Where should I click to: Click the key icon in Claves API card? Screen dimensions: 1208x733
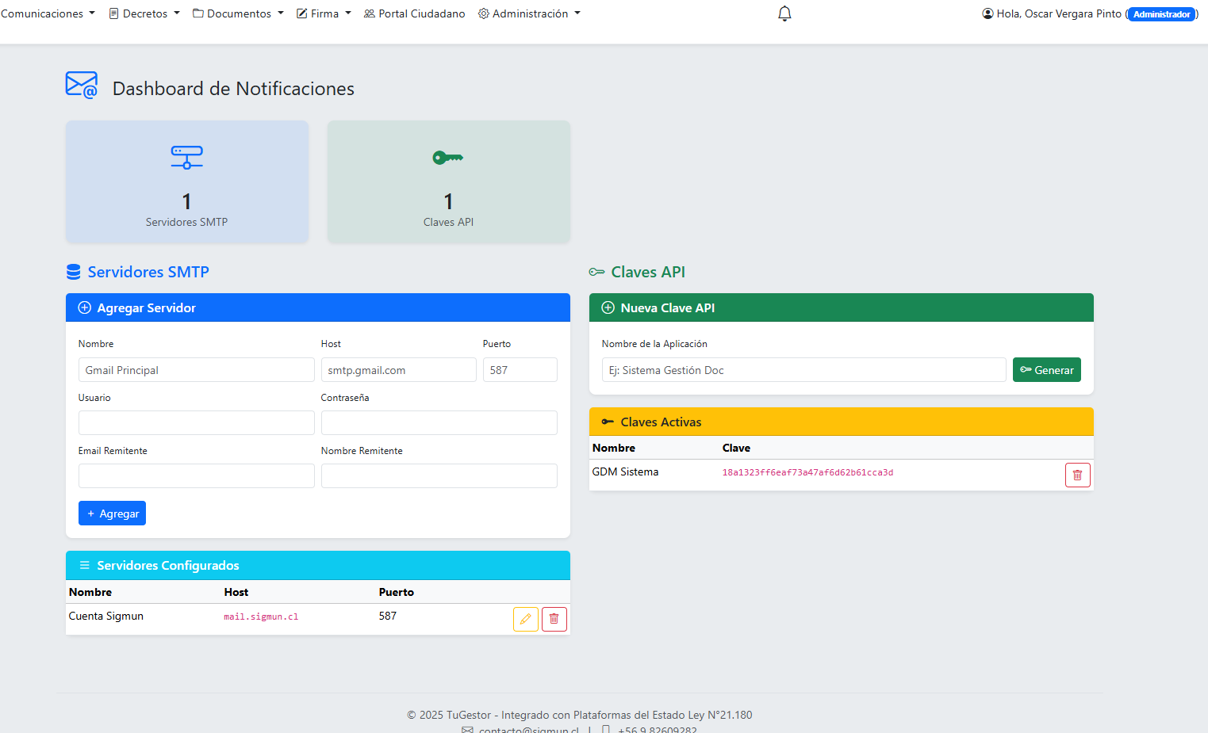[448, 158]
